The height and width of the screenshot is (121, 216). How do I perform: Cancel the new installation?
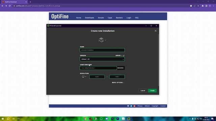[x=143, y=90]
